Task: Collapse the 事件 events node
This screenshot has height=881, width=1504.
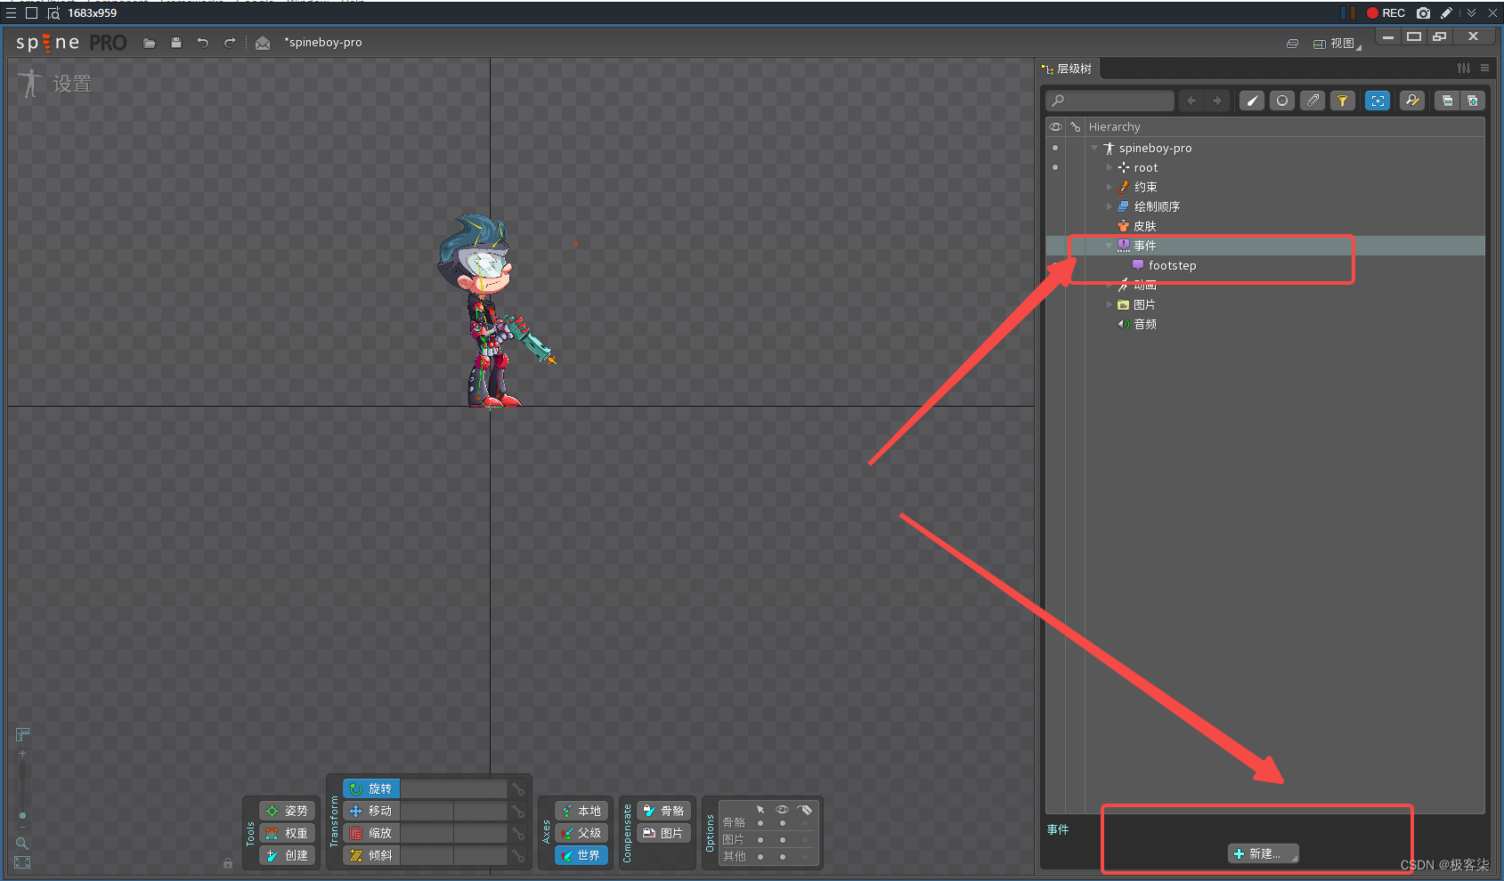Action: pos(1110,247)
